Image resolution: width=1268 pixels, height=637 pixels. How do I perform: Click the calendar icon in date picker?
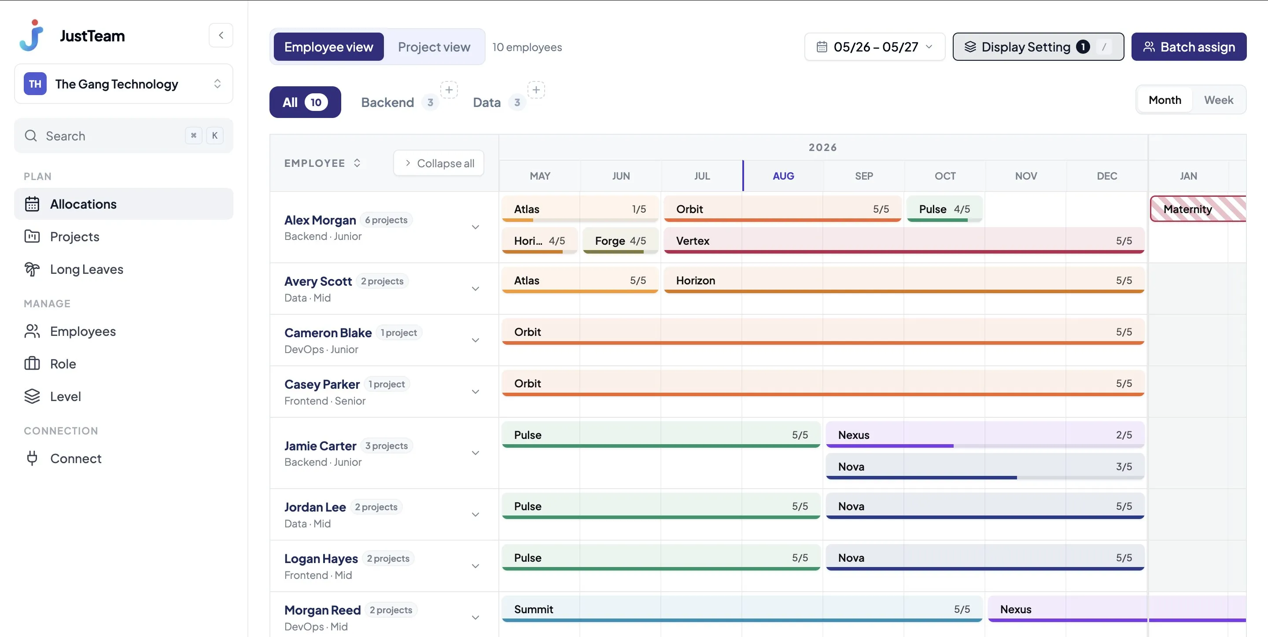click(822, 47)
